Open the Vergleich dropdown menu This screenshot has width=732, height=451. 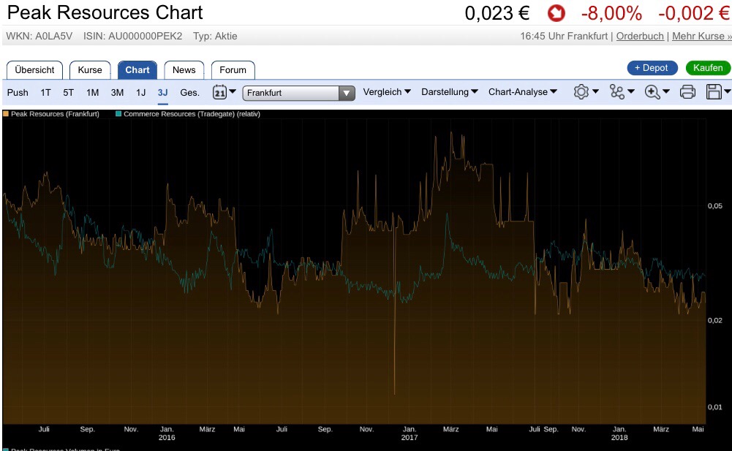coord(387,92)
